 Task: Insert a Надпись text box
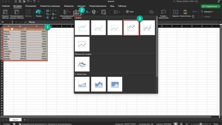coord(176,13)
